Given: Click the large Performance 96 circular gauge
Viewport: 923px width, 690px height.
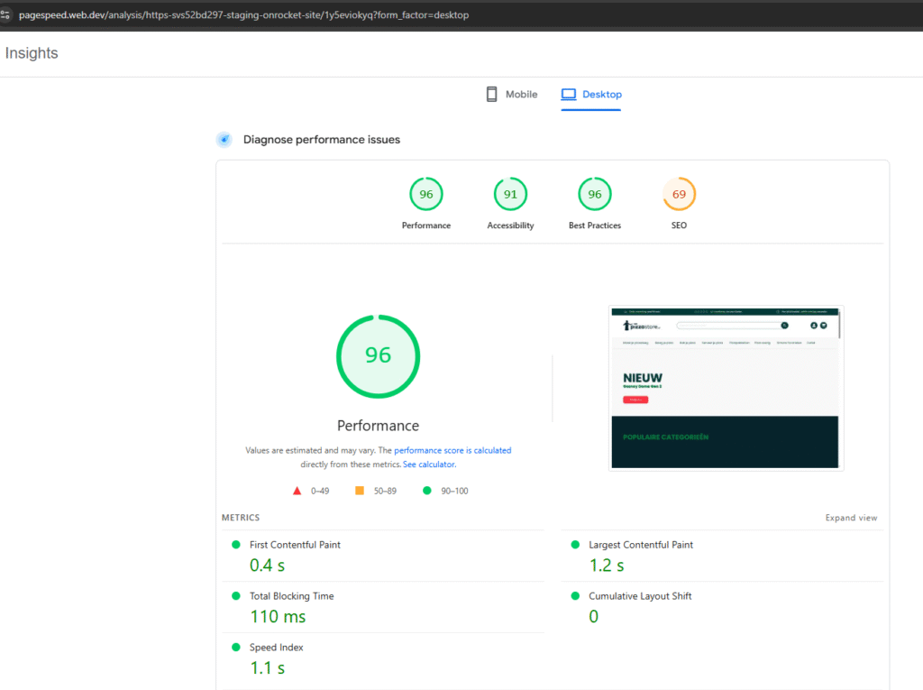Looking at the screenshot, I should [x=378, y=355].
